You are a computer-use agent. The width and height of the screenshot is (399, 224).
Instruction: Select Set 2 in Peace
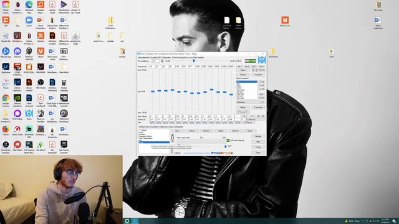pyautogui.click(x=247, y=67)
